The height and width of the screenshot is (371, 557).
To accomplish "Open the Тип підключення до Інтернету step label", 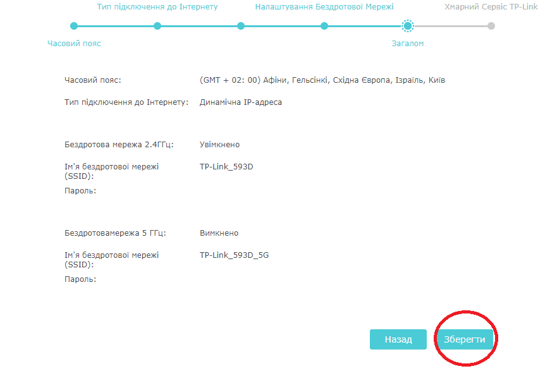I will pyautogui.click(x=157, y=7).
